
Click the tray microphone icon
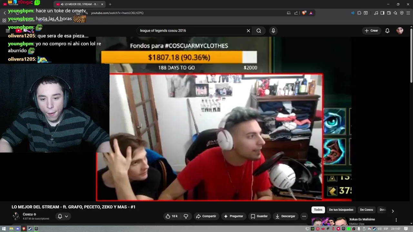point(359,229)
